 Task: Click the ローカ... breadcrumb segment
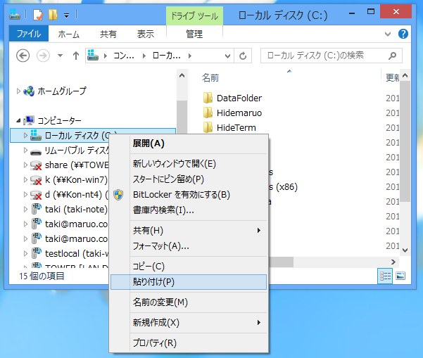(x=166, y=56)
